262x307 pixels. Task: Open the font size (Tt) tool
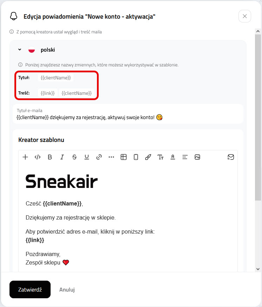pos(161,157)
